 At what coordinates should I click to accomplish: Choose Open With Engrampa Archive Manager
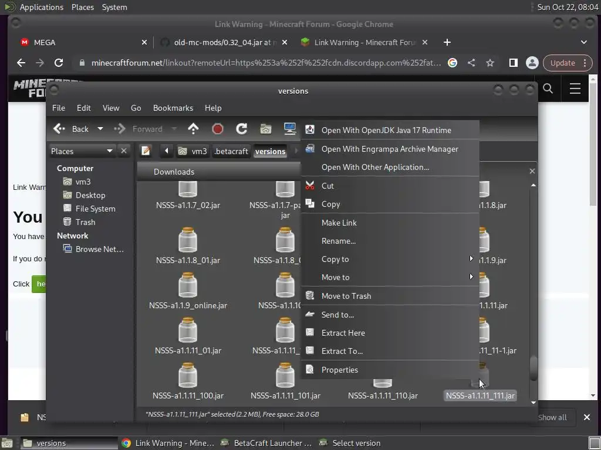390,149
